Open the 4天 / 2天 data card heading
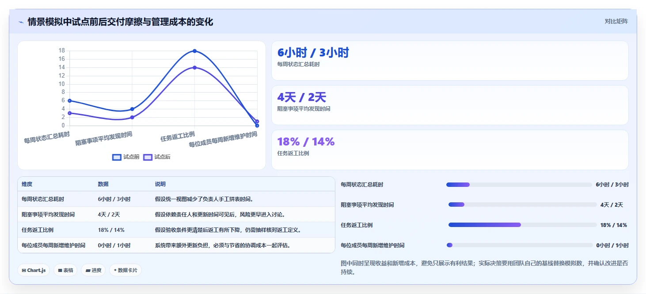The height and width of the screenshot is (294, 646). click(301, 97)
